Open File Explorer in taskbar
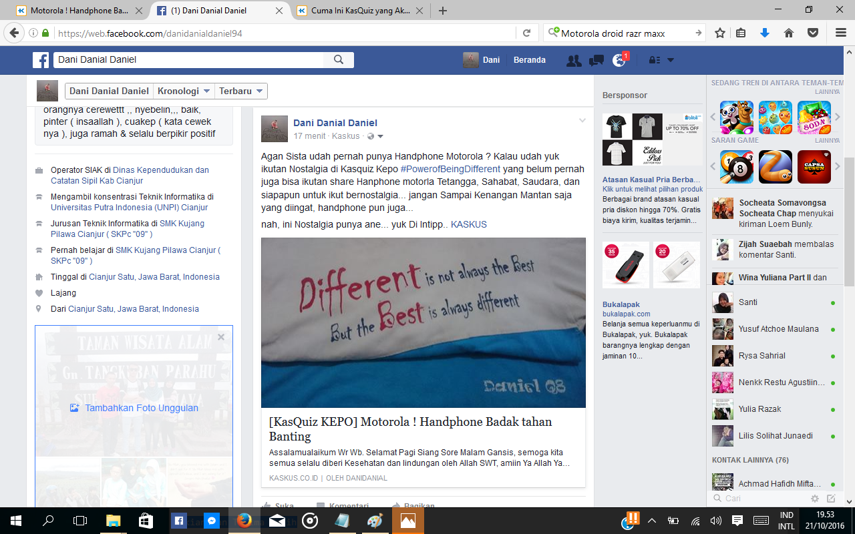The height and width of the screenshot is (534, 855). 113,521
